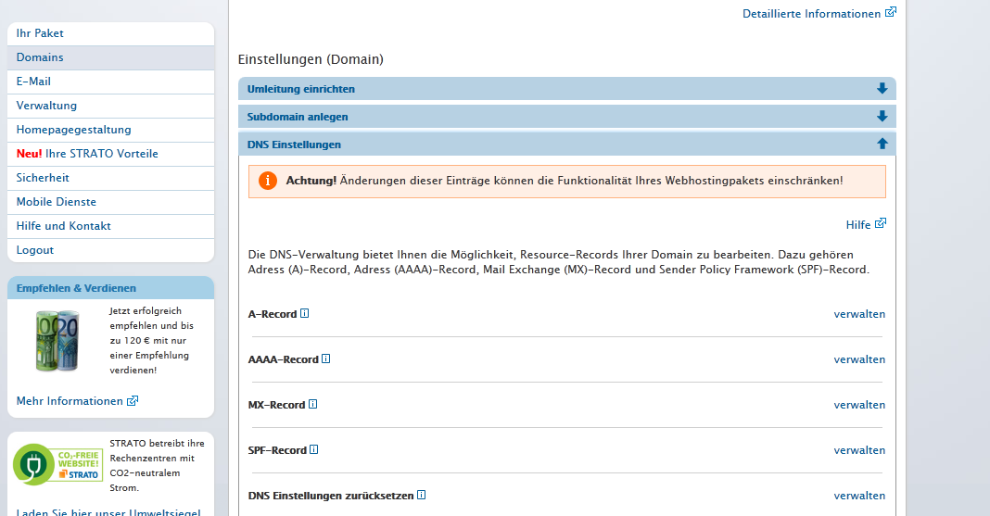
Task: Click verwalten for AAAA-Record
Action: [859, 359]
